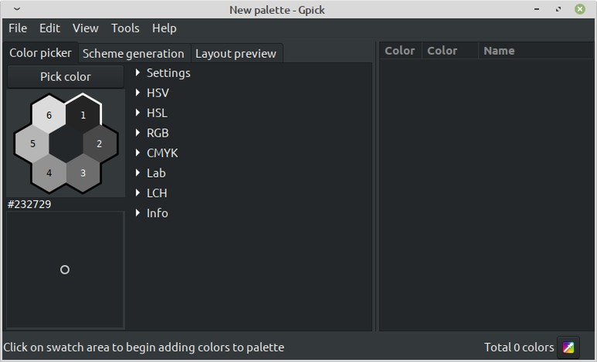This screenshot has height=362, width=597.
Task: Expand the HSV section
Action: [152, 93]
